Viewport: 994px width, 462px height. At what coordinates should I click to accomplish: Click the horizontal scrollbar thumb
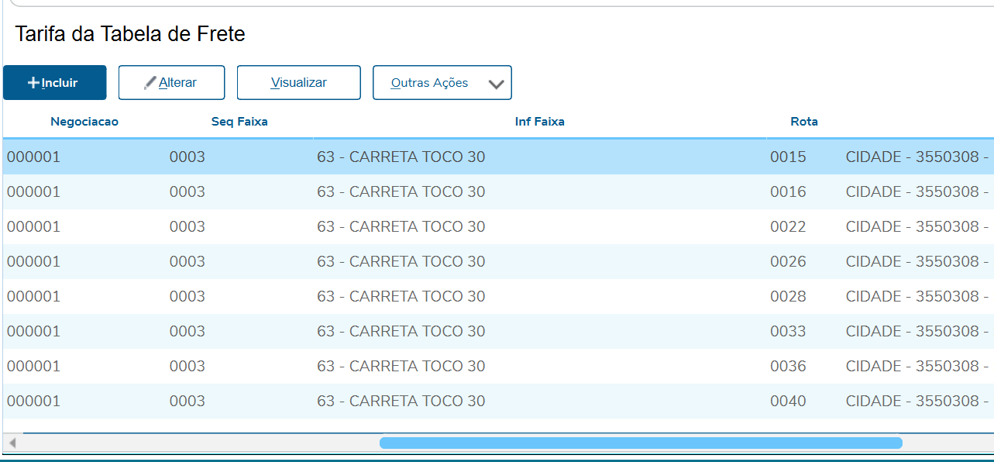[x=641, y=443]
